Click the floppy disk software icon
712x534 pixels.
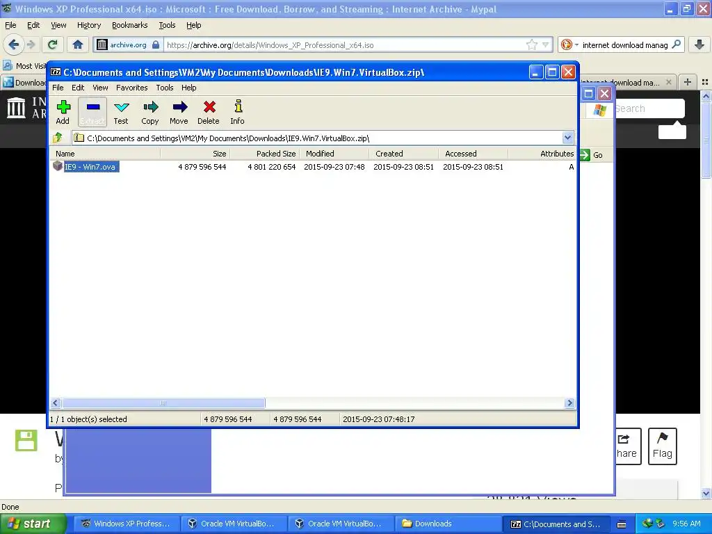click(26, 440)
